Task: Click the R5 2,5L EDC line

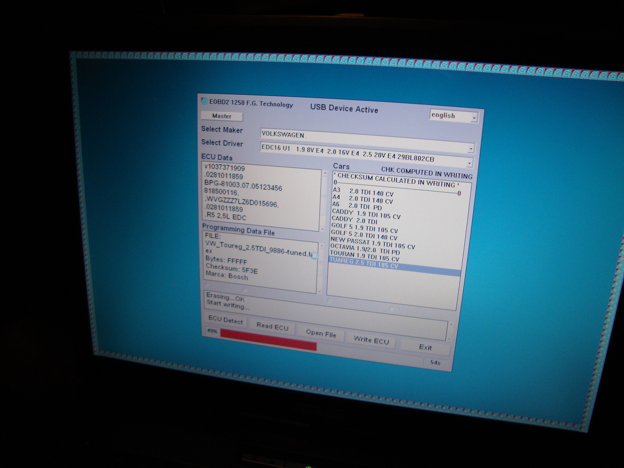Action: click(x=225, y=216)
